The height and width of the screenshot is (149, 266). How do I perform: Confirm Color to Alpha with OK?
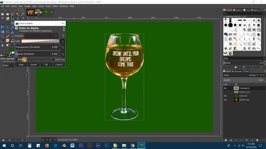pos(46,65)
